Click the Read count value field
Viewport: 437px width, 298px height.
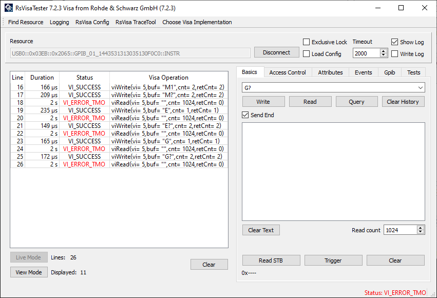point(400,230)
